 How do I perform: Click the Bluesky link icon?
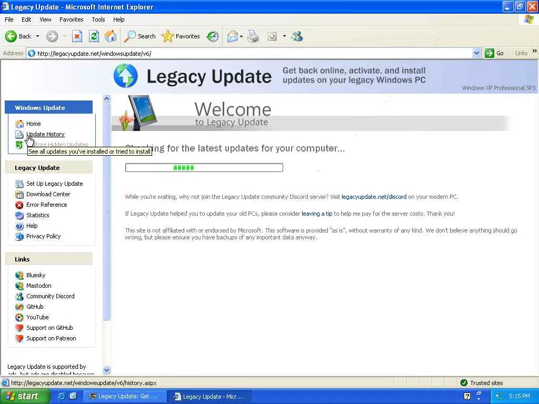(19, 275)
